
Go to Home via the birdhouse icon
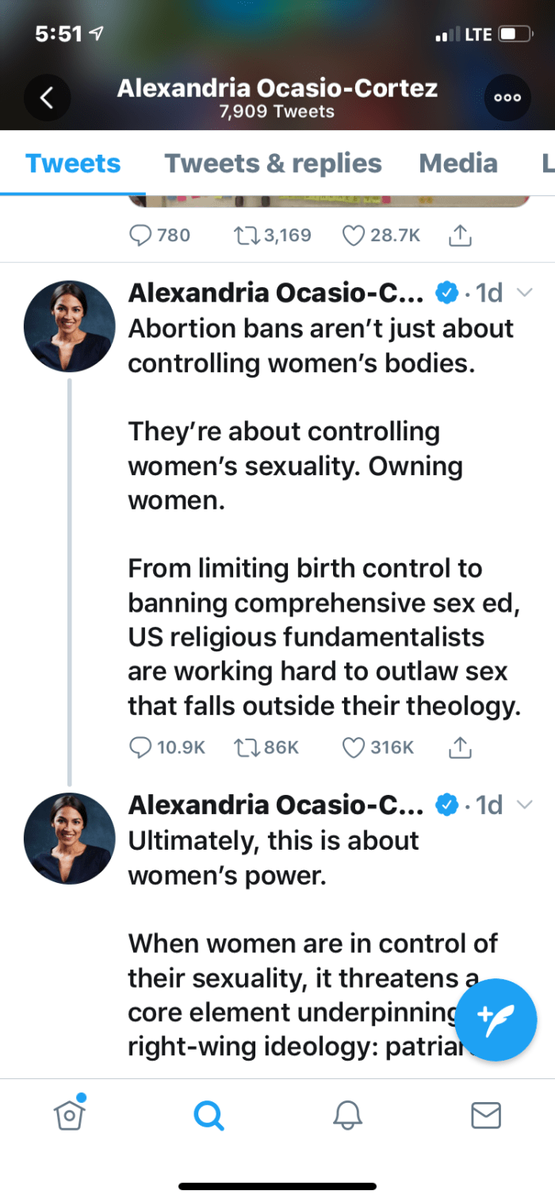point(70,1115)
